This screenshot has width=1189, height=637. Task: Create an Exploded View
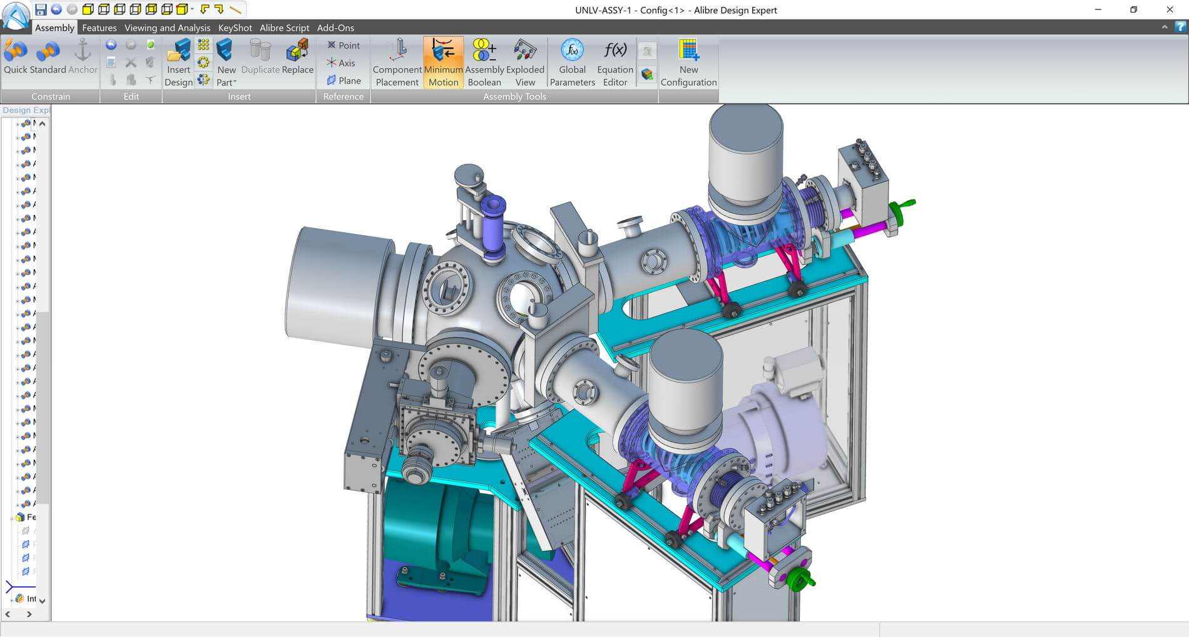tap(525, 63)
